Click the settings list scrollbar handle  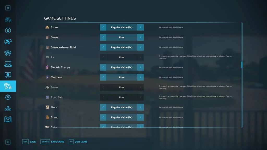242,65
